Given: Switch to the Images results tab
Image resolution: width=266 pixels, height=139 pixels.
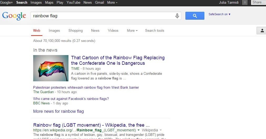Looking at the screenshot, I should click(54, 31).
